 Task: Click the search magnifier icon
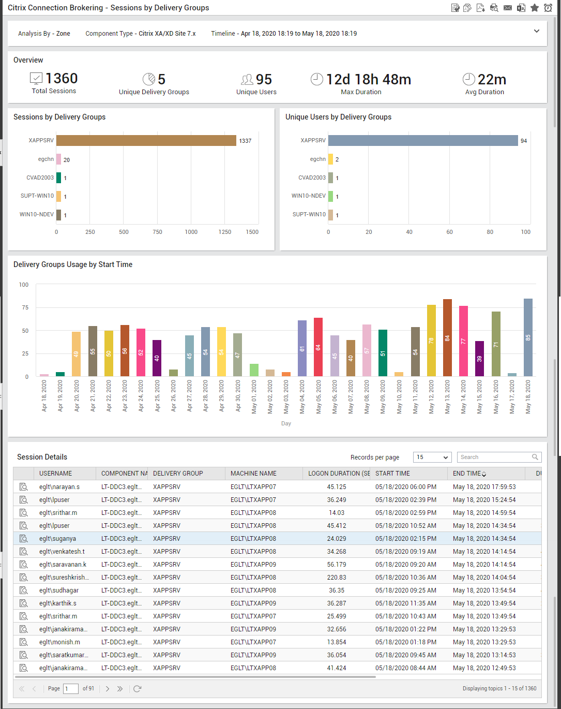[x=536, y=457]
